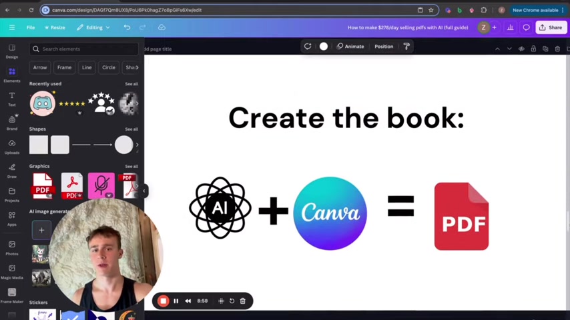Image resolution: width=570 pixels, height=320 pixels.
Task: Open the comments icon
Action: pos(526,27)
